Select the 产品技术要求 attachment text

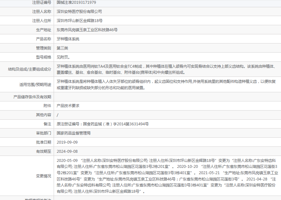tap(68, 106)
